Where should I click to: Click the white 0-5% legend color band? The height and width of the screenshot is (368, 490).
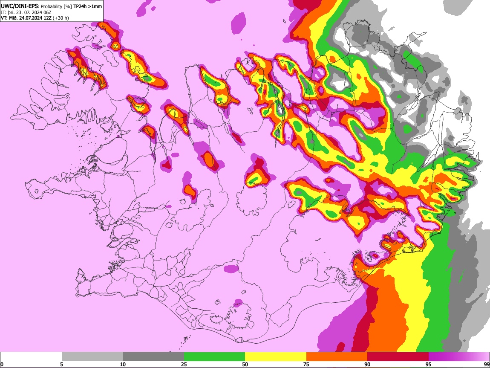[x=31, y=357]
